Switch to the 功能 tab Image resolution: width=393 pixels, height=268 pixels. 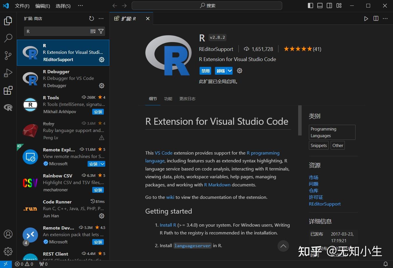click(x=168, y=98)
